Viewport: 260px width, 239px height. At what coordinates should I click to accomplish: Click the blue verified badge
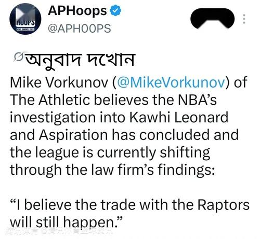pyautogui.click(x=115, y=11)
